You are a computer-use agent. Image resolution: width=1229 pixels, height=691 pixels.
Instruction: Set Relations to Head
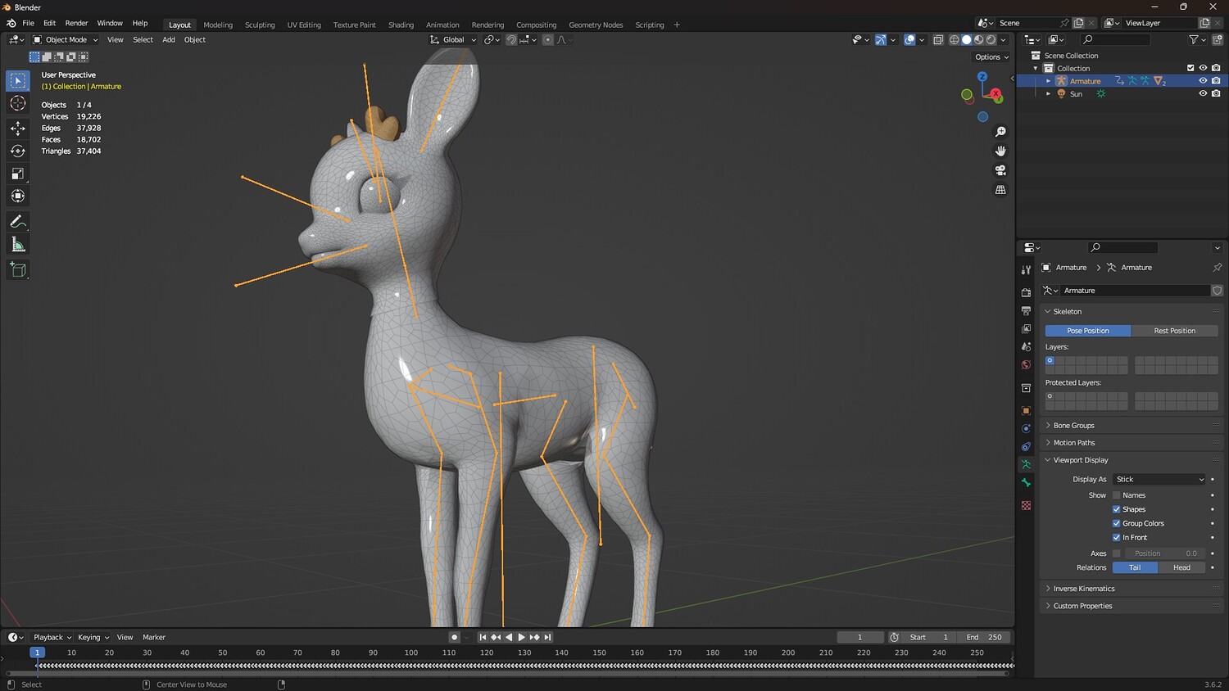[1181, 567]
